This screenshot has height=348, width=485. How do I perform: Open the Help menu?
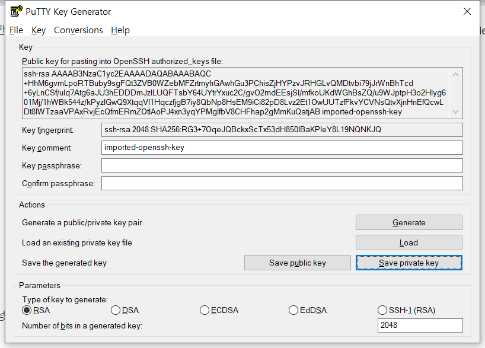120,30
